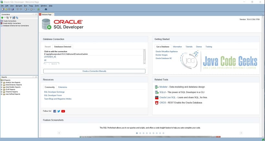265x141 pixels.
Task: Click the Save All toolbar icon
Action: tap(13, 9)
